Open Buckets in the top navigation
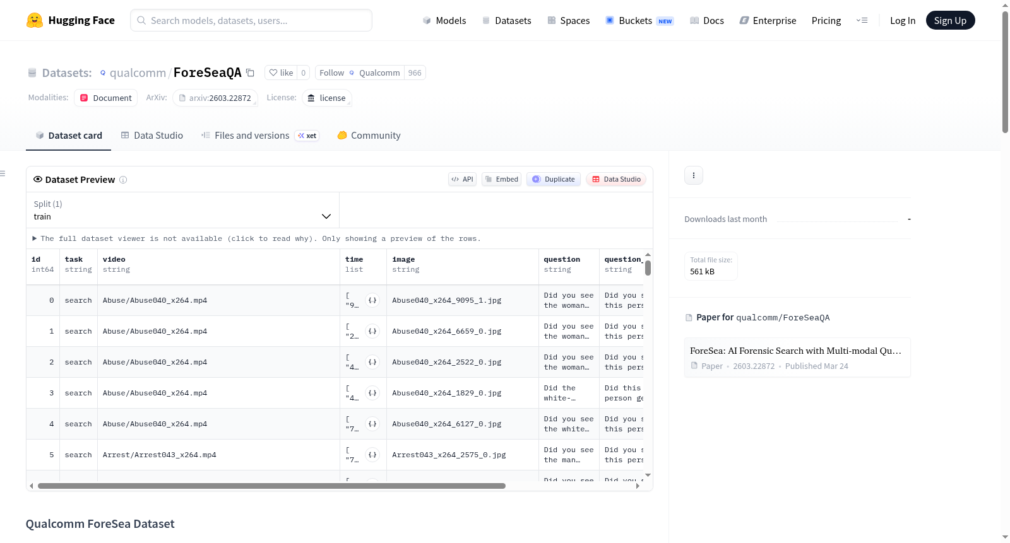The width and height of the screenshot is (1010, 543). coord(639,20)
